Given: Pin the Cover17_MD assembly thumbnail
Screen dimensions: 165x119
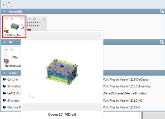Looking at the screenshot, I should [7, 19].
